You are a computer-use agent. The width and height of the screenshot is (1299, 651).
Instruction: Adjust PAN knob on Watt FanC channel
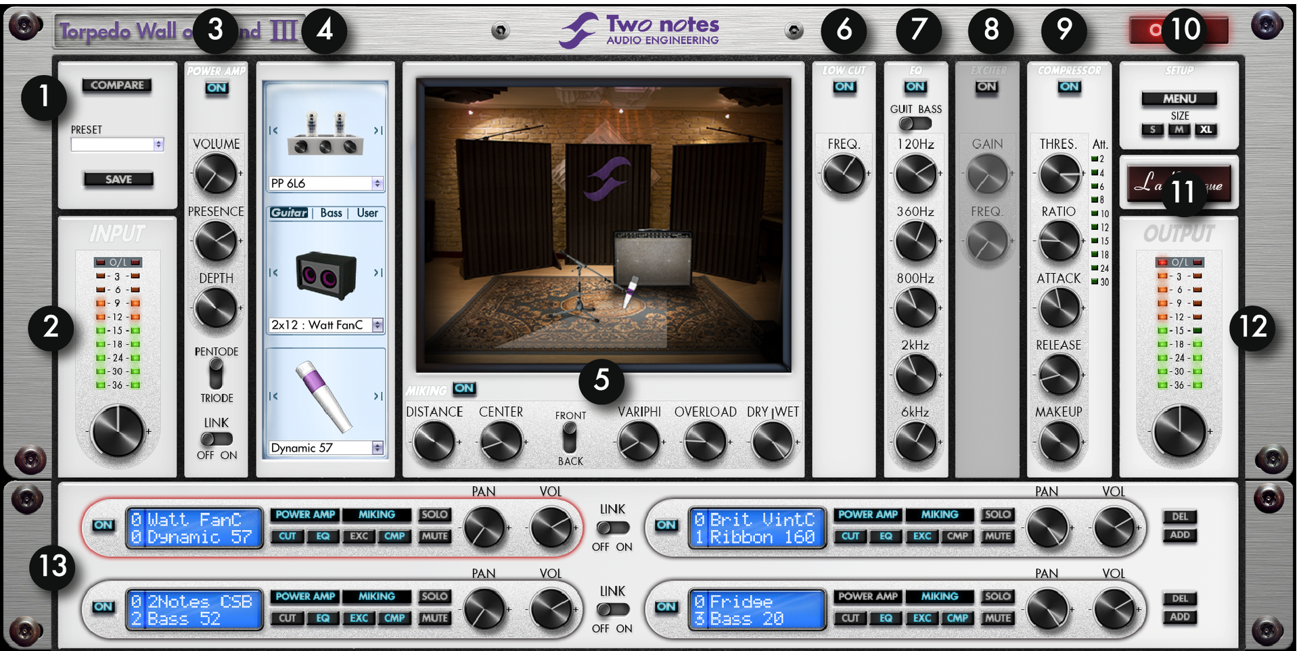(484, 527)
